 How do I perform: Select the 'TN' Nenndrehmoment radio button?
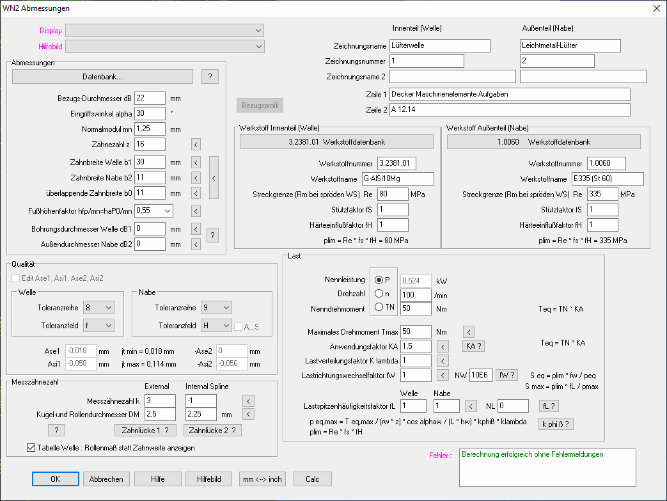click(381, 307)
